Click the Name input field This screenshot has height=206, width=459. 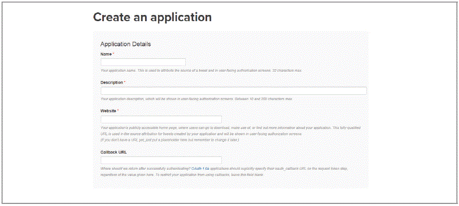pyautogui.click(x=143, y=62)
